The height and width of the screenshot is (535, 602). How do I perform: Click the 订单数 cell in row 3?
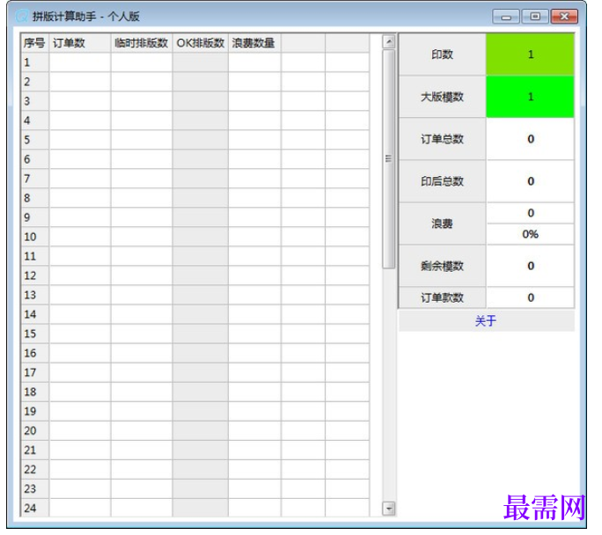click(x=81, y=102)
